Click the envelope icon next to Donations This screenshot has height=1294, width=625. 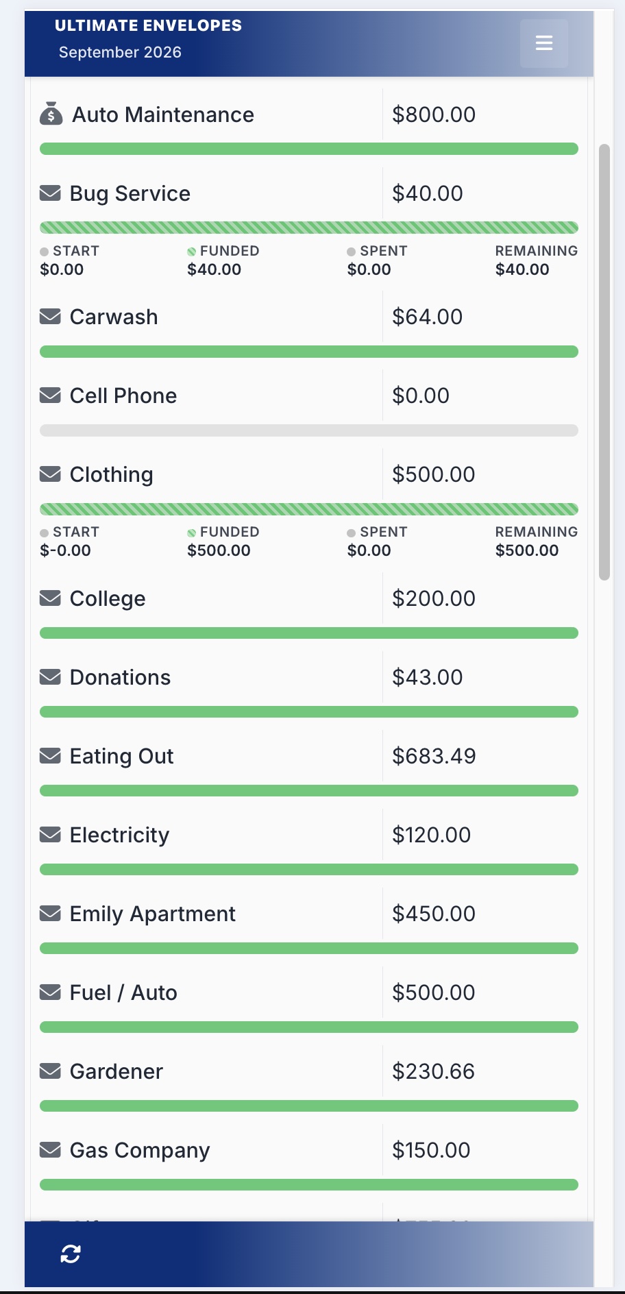(x=50, y=677)
